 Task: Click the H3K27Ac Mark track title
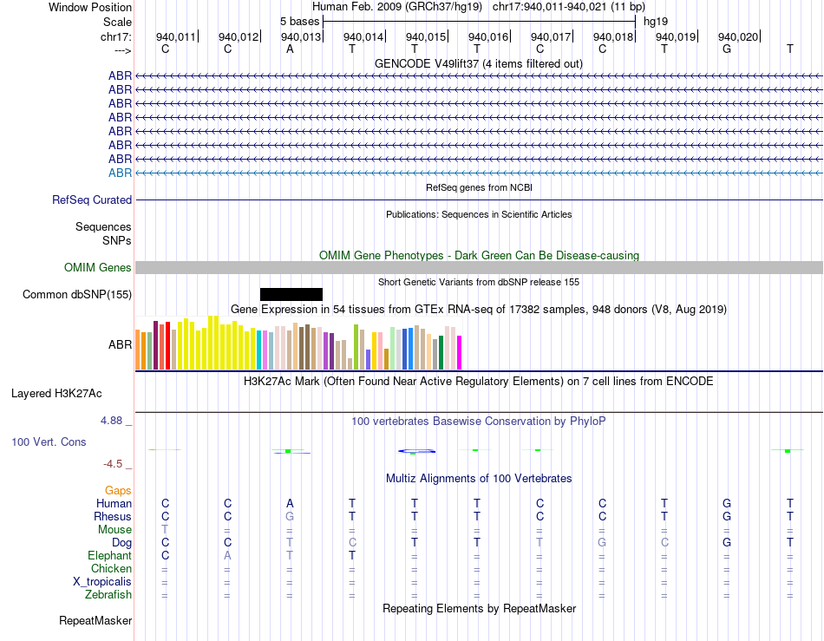tap(478, 381)
